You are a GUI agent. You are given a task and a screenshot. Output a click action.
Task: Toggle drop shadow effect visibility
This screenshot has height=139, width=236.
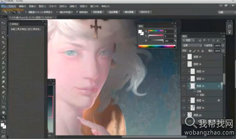pyautogui.click(x=197, y=95)
